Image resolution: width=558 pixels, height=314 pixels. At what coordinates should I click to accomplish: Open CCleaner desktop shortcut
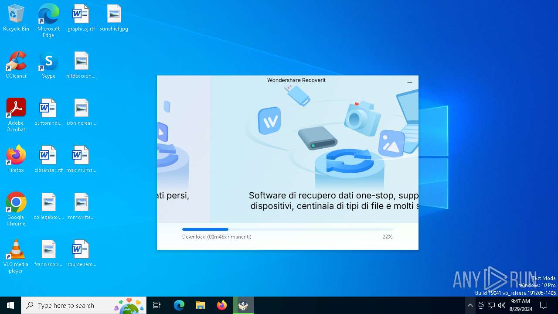pyautogui.click(x=16, y=65)
